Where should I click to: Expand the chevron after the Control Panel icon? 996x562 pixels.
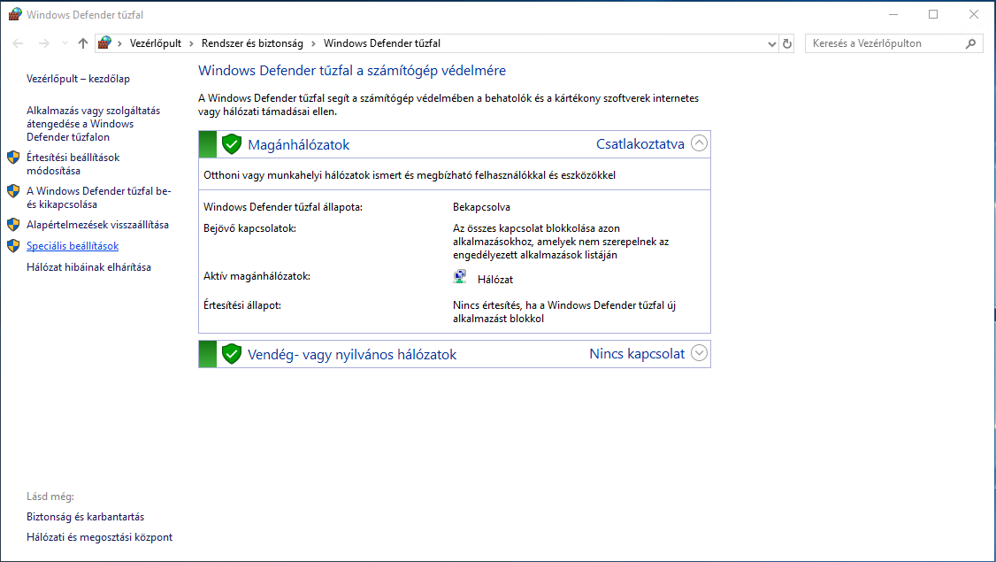point(119,43)
